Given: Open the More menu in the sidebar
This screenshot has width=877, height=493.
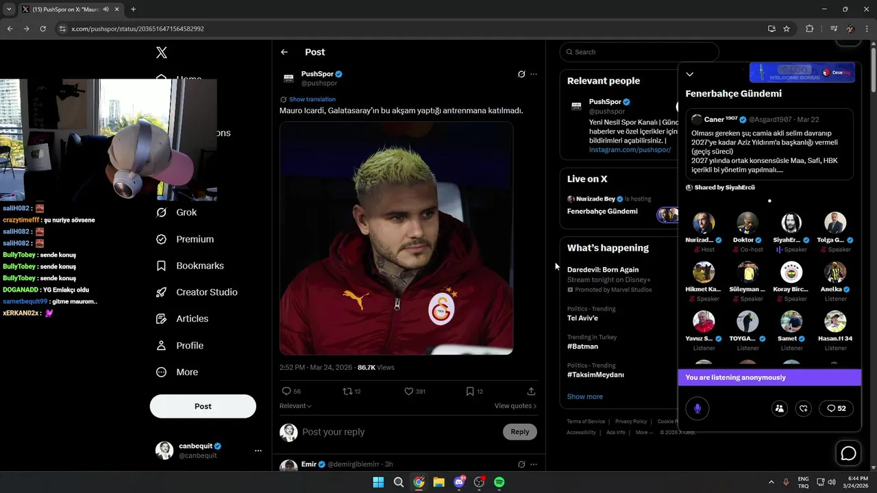Looking at the screenshot, I should click(x=177, y=372).
